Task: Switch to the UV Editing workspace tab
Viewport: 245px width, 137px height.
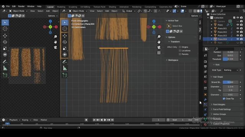Action: [x=85, y=7]
